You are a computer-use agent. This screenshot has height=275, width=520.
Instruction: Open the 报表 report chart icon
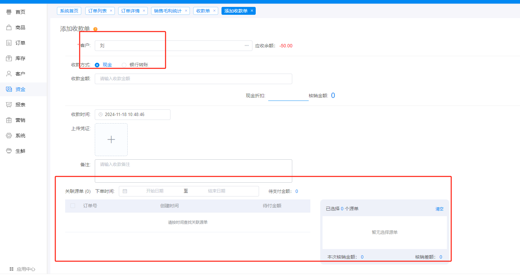coord(9,104)
